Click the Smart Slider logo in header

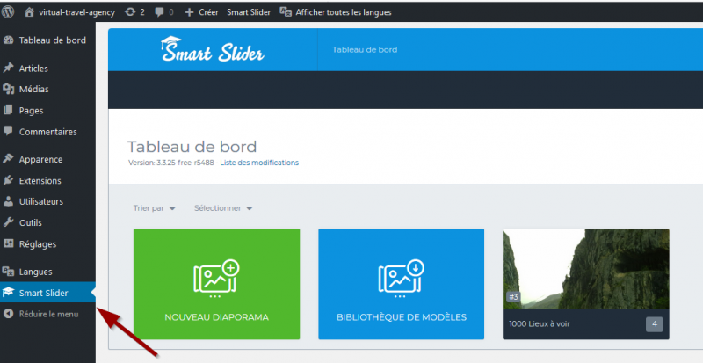click(213, 49)
